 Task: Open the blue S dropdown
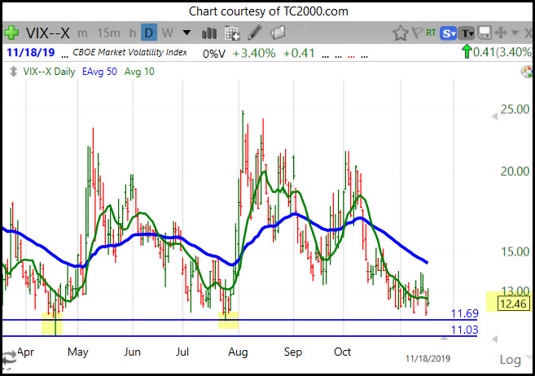(x=449, y=33)
